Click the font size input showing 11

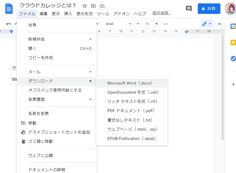(147, 24)
